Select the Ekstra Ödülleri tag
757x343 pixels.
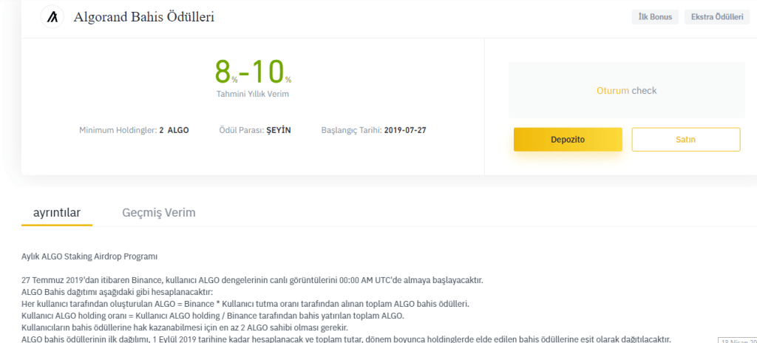point(716,17)
